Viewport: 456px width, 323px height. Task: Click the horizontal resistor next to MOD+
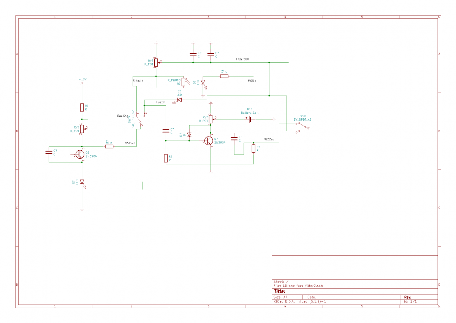(224, 76)
